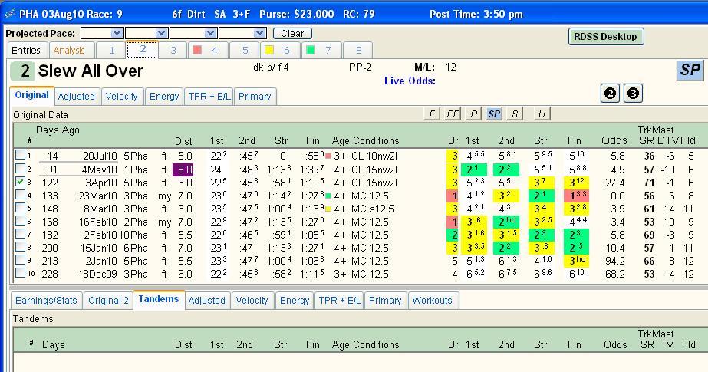Tick checkbox for row 2 (4May10)

(x=20, y=169)
